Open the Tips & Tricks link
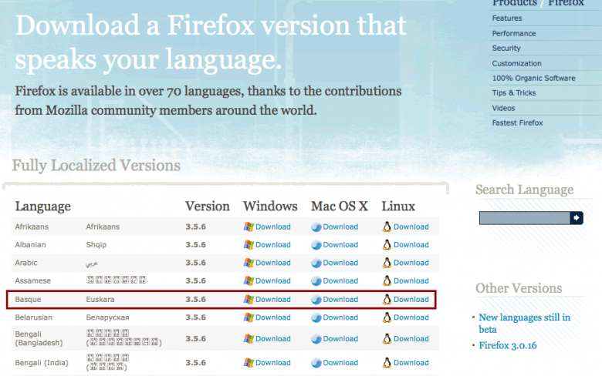Screen dimensions: 602x376 point(514,93)
